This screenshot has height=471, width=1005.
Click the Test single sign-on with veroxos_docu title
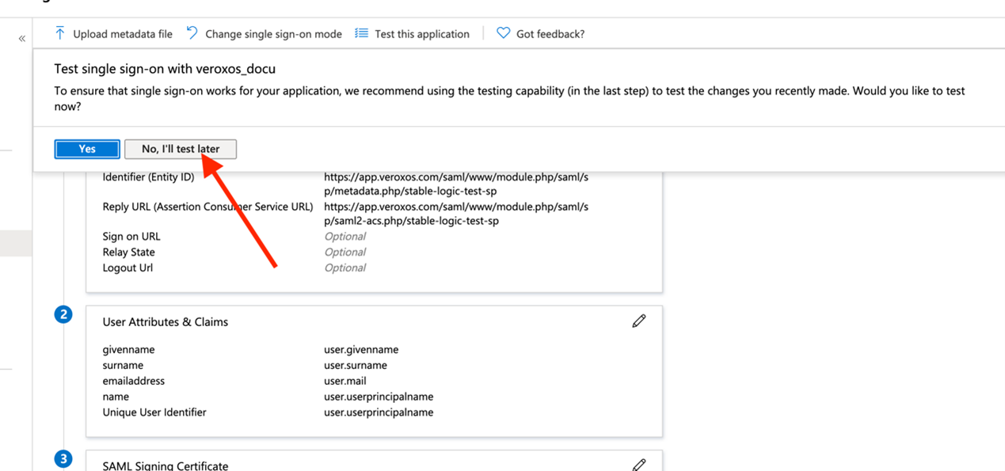[x=165, y=69]
